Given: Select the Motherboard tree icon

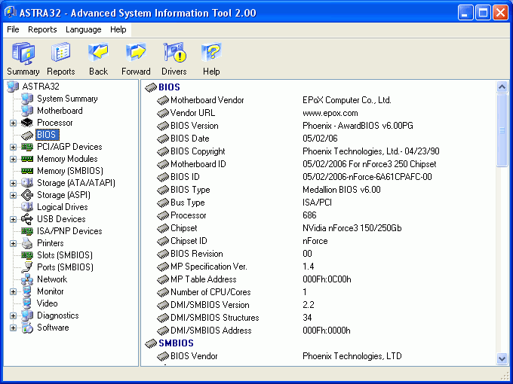Looking at the screenshot, I should 27,111.
